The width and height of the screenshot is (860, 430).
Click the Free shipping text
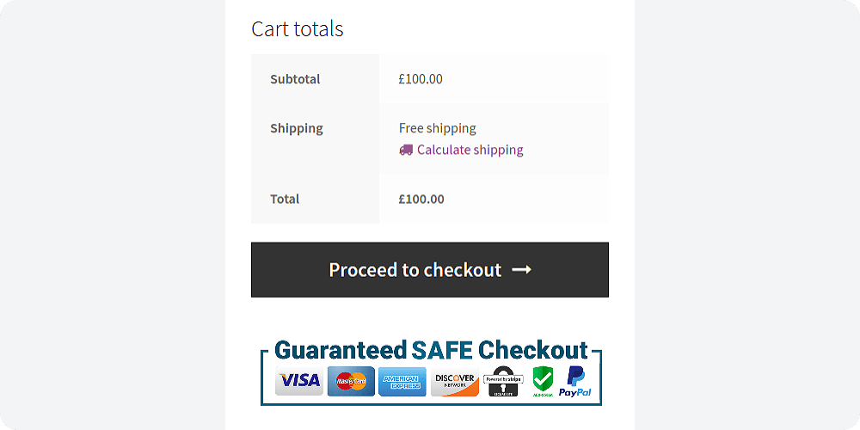[x=438, y=128]
